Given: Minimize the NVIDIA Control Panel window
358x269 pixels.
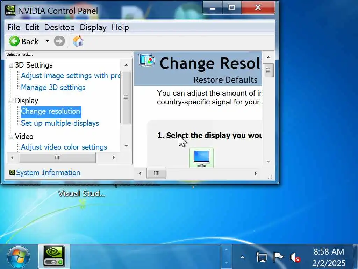Looking at the screenshot, I should [213, 8].
